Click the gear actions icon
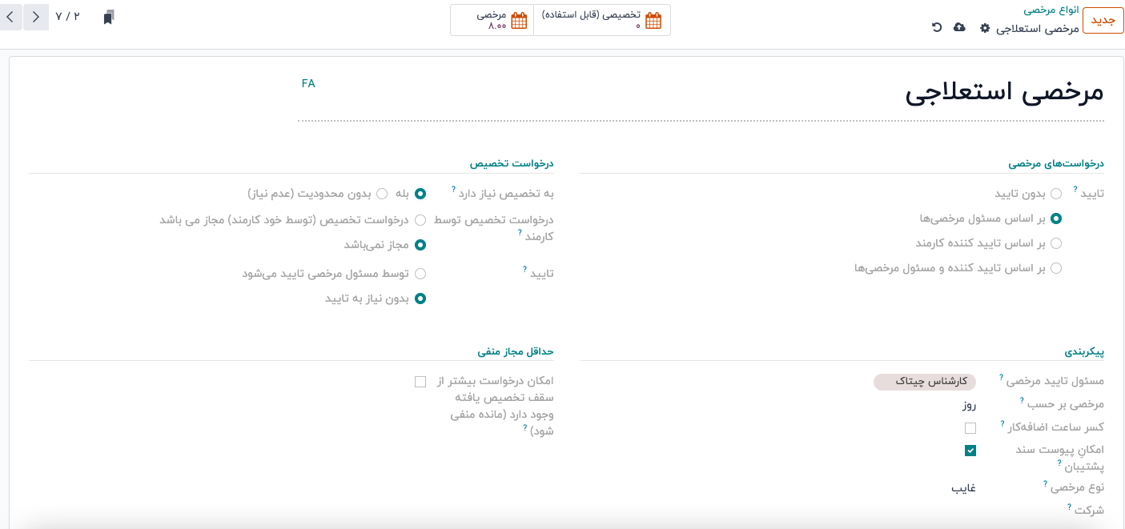Viewport: 1125px width, 529px height. point(985,28)
